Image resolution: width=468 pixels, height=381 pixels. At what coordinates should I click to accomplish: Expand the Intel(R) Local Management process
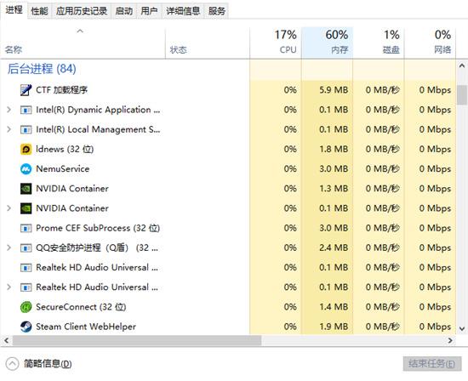point(9,129)
